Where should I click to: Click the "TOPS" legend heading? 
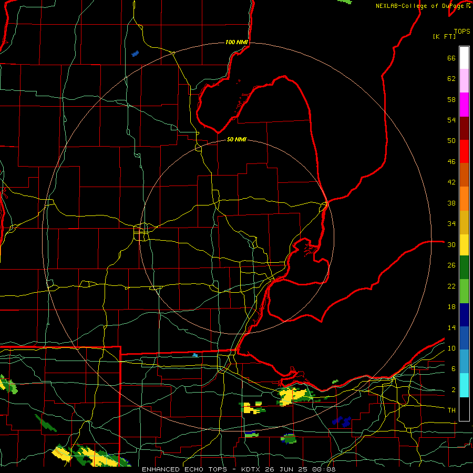tap(462, 31)
